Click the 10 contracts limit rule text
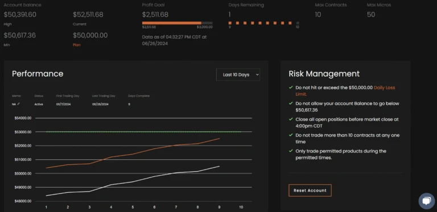The width and height of the screenshot is (437, 212). point(348,138)
